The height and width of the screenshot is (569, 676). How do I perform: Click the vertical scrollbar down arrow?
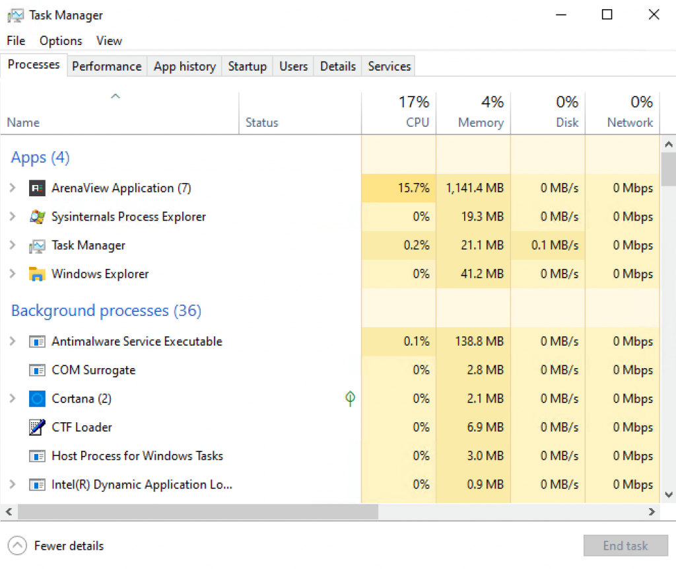point(668,494)
